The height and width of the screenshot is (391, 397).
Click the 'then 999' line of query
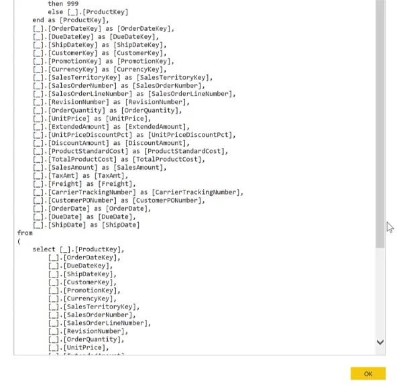click(x=63, y=4)
